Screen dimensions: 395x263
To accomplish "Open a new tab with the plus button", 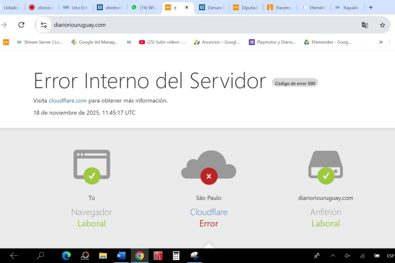I will (x=370, y=7).
